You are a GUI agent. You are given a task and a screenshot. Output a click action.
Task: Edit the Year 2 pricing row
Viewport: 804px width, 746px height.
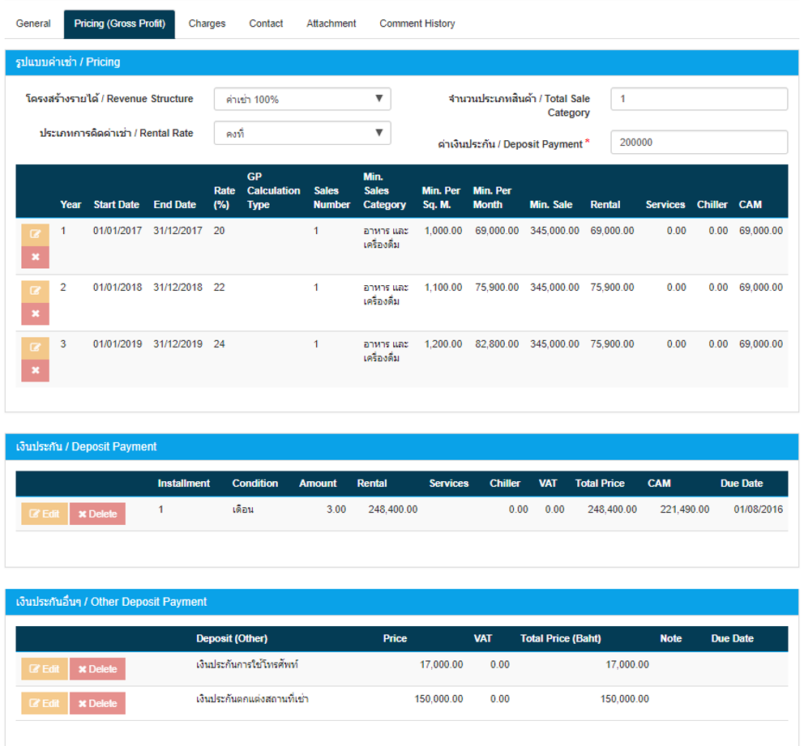coord(35,291)
